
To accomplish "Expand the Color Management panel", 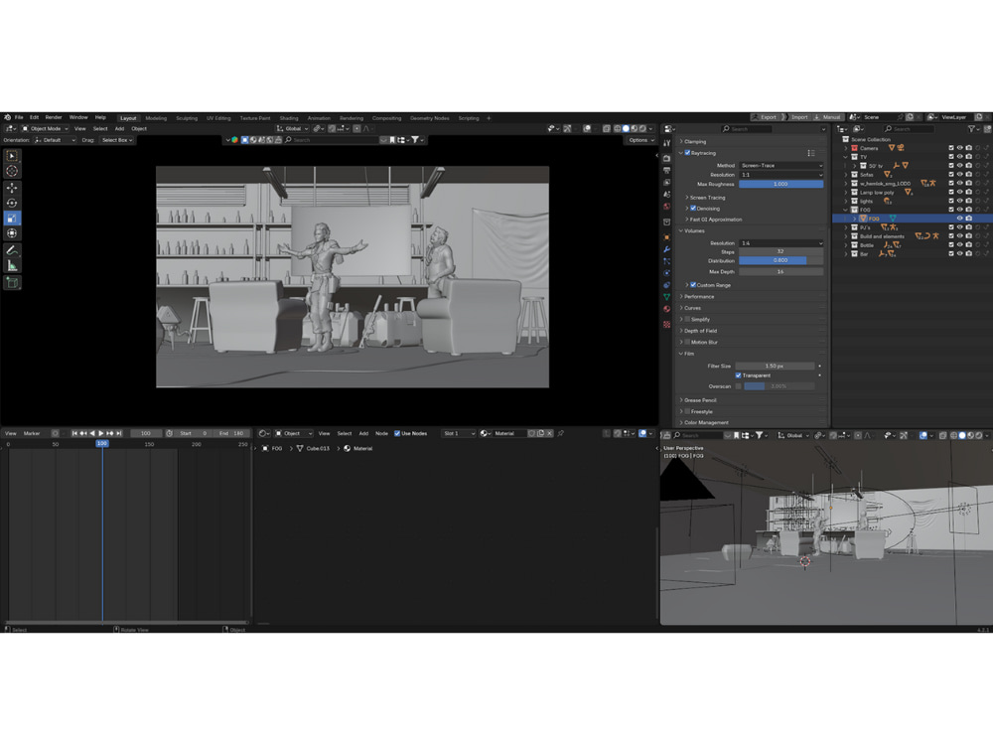I will [706, 423].
